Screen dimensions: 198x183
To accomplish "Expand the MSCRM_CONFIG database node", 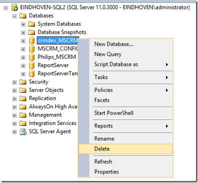I will tap(23, 49).
